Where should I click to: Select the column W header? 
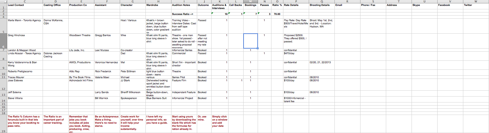476,2
